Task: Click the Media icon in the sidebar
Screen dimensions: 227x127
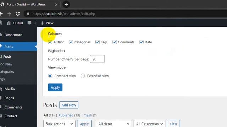Action: pos(1,89)
